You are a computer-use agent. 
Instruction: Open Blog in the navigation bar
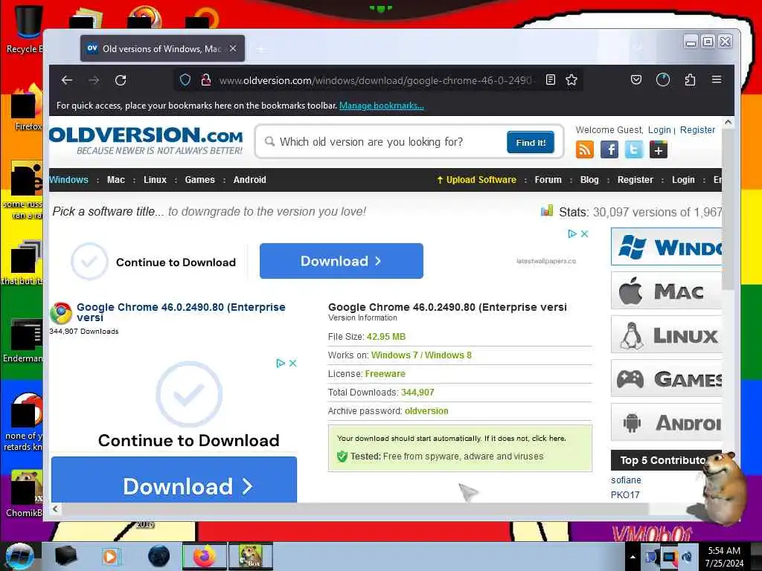[x=589, y=180]
